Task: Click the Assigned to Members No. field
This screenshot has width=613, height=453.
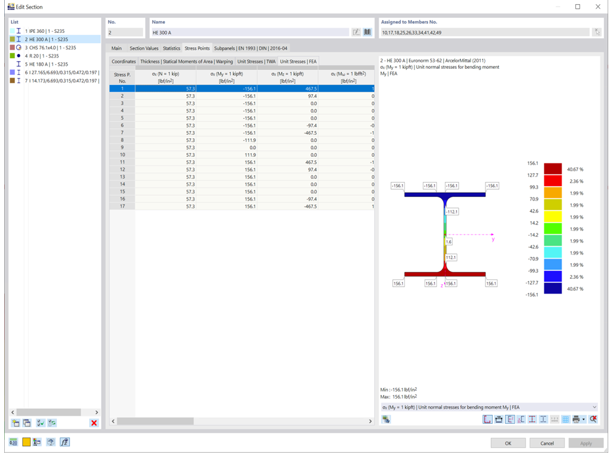Action: [x=485, y=32]
